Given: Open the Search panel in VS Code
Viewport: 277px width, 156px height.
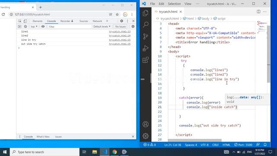Looking at the screenshot, I should click(145, 24).
